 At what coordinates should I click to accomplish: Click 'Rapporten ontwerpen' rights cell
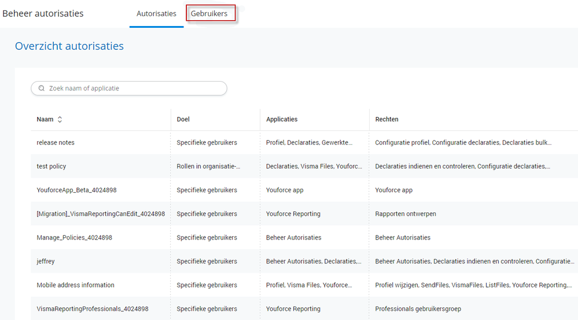click(406, 214)
